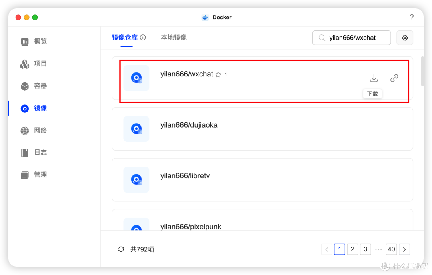
Task: Open the yilan666/dujiaoka image thumbnail
Action: pos(136,129)
